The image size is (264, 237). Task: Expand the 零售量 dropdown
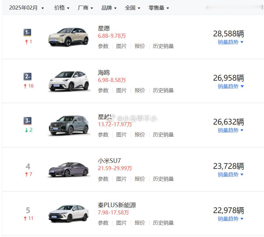point(159,8)
